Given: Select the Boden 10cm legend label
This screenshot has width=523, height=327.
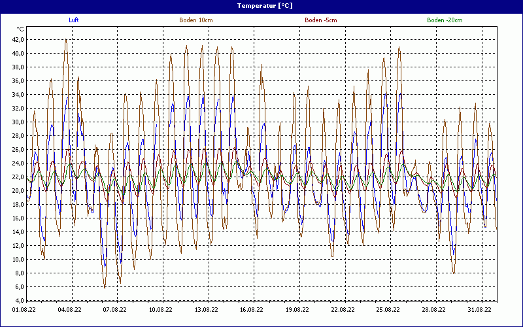Looking at the screenshot, I should (195, 20).
